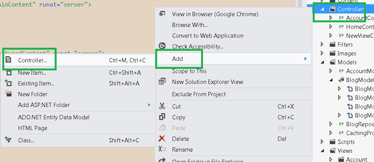Select the Images folder in tree
The width and height of the screenshot is (374, 162).
point(347,53)
